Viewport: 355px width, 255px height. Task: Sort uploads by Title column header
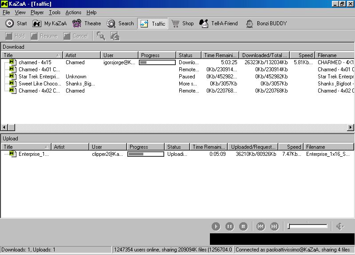point(26,147)
